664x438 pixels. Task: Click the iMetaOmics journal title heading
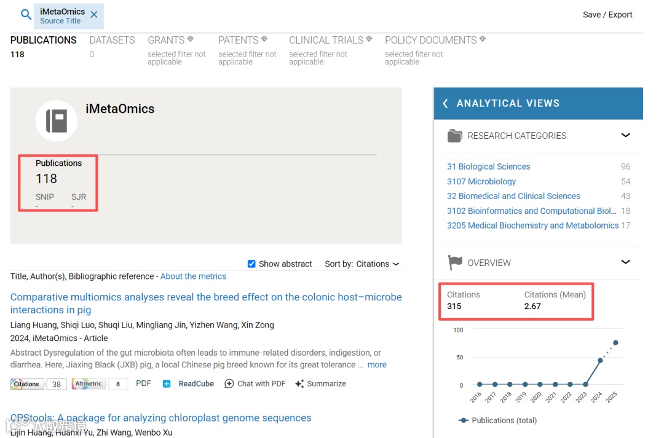(x=120, y=109)
